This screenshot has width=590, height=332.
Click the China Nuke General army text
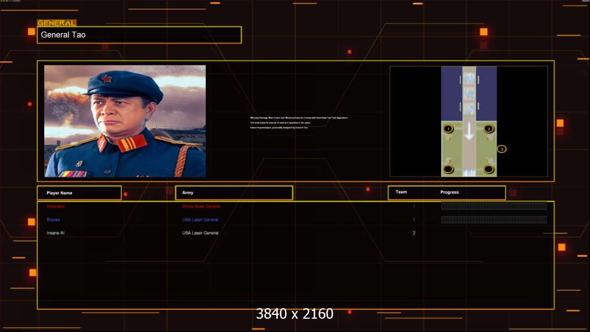tap(201, 206)
